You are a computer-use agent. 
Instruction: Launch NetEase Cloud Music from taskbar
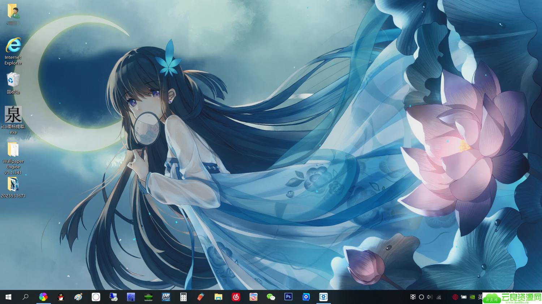coord(236,297)
